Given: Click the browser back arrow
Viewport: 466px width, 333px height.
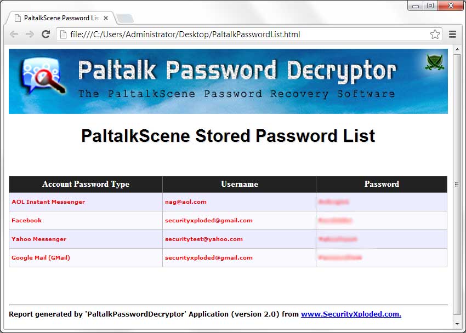Looking at the screenshot, I should pyautogui.click(x=14, y=35).
